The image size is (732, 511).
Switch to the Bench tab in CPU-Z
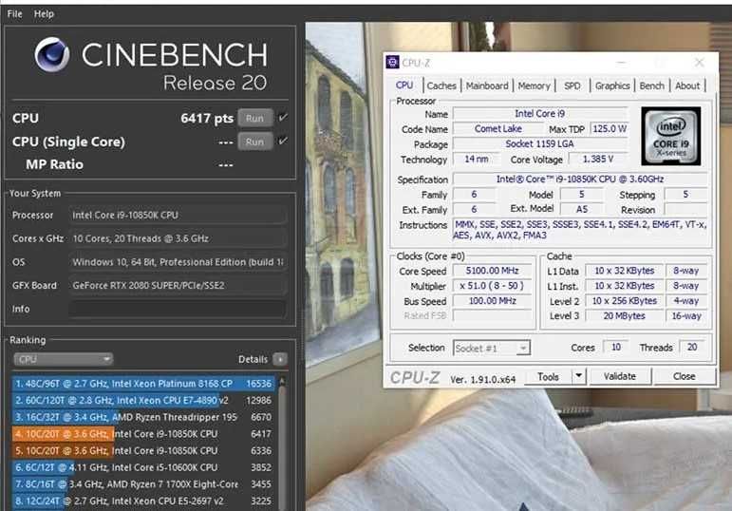coord(651,85)
